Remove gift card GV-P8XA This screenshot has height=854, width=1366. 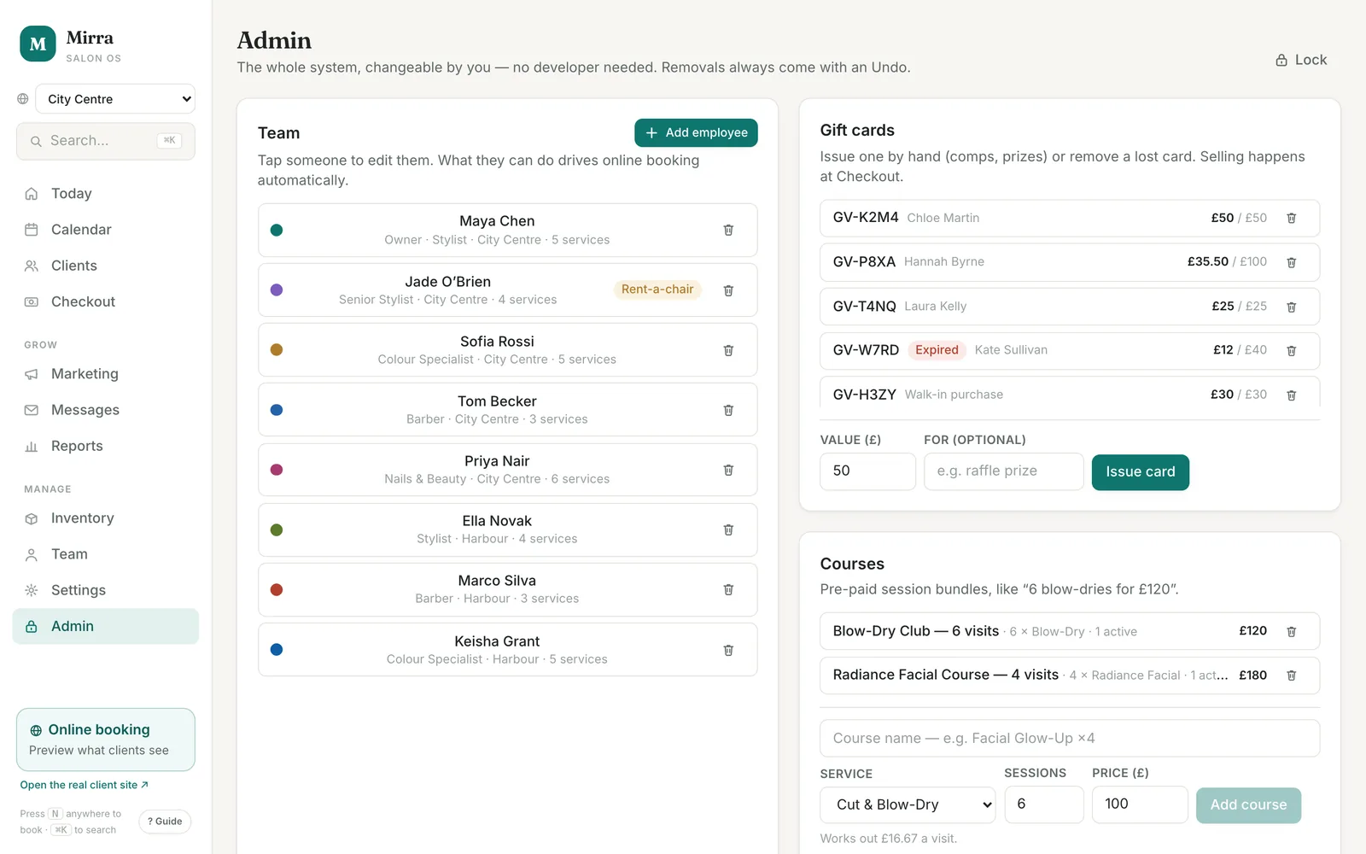(1292, 262)
